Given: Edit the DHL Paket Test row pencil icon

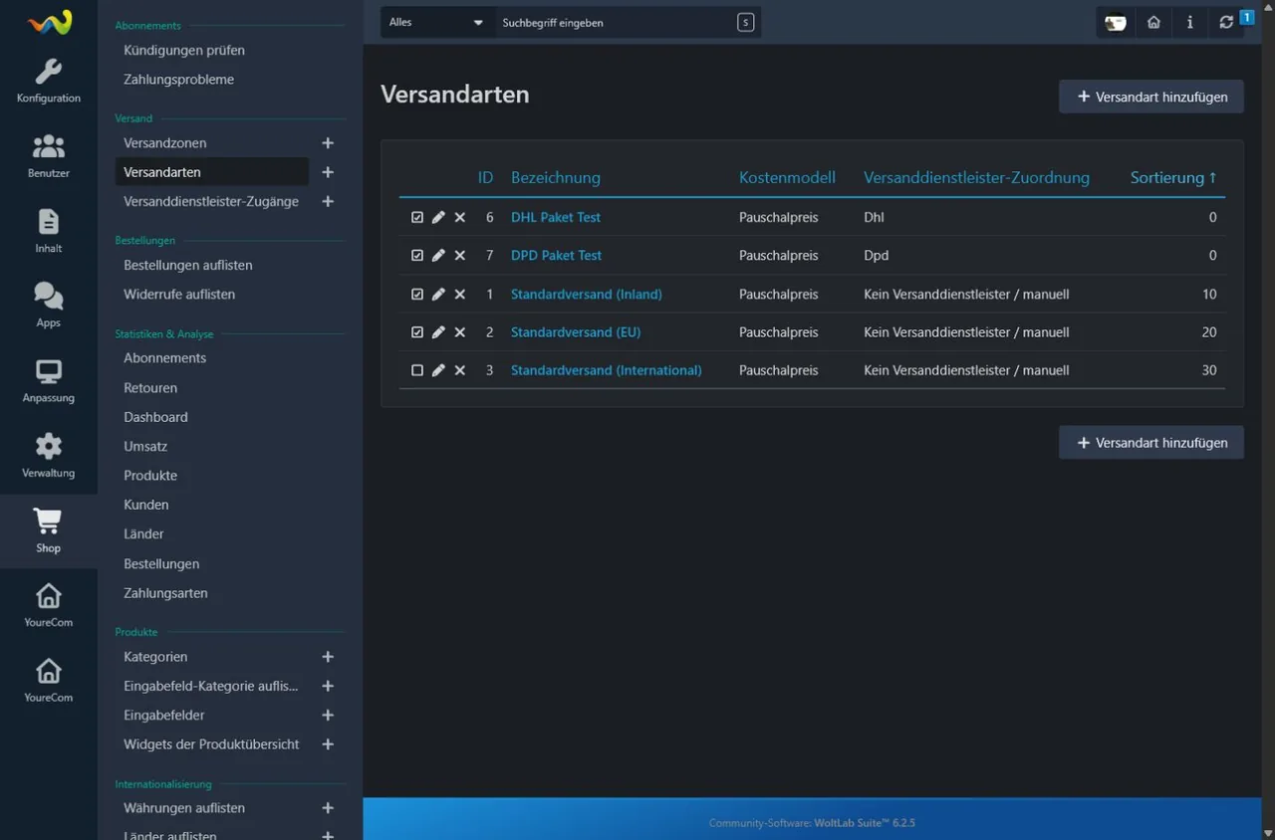Looking at the screenshot, I should point(438,217).
